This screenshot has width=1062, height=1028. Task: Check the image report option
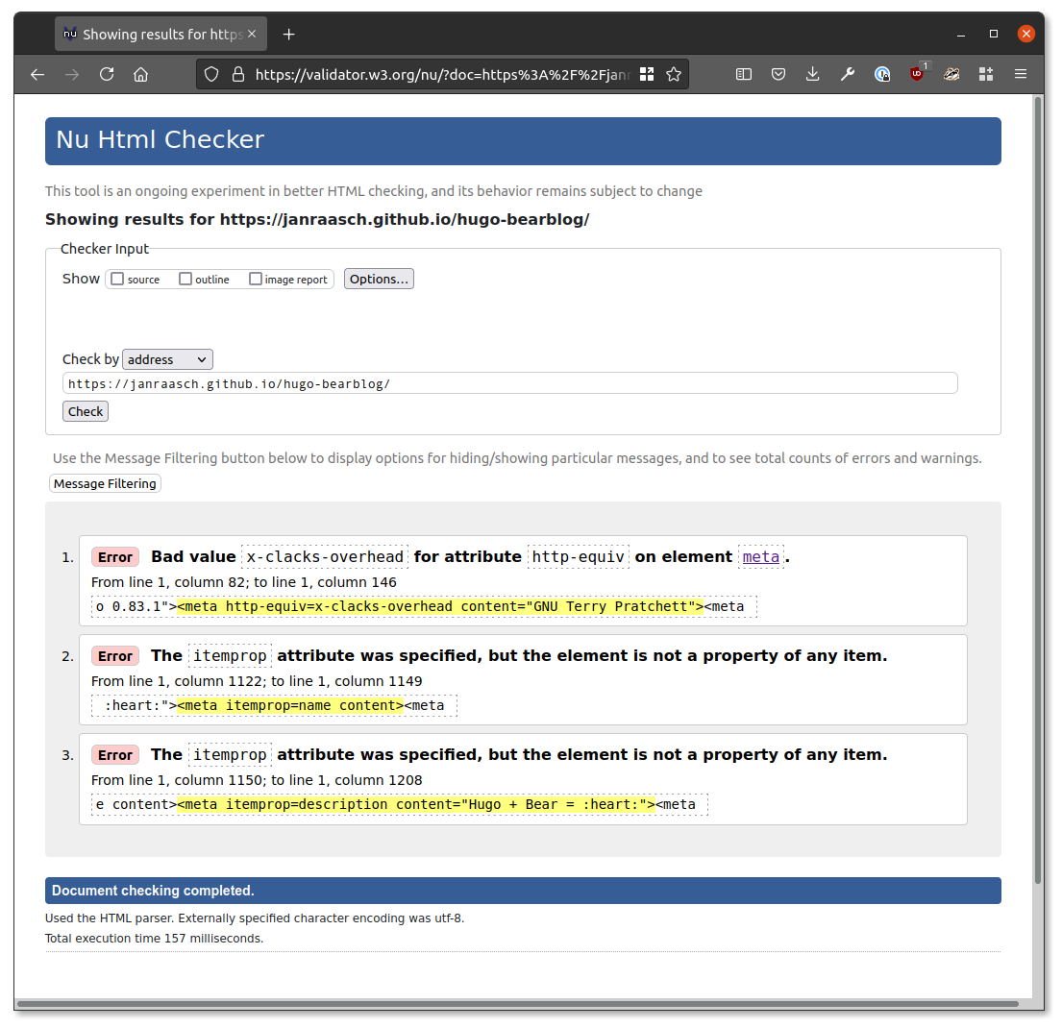tap(255, 279)
